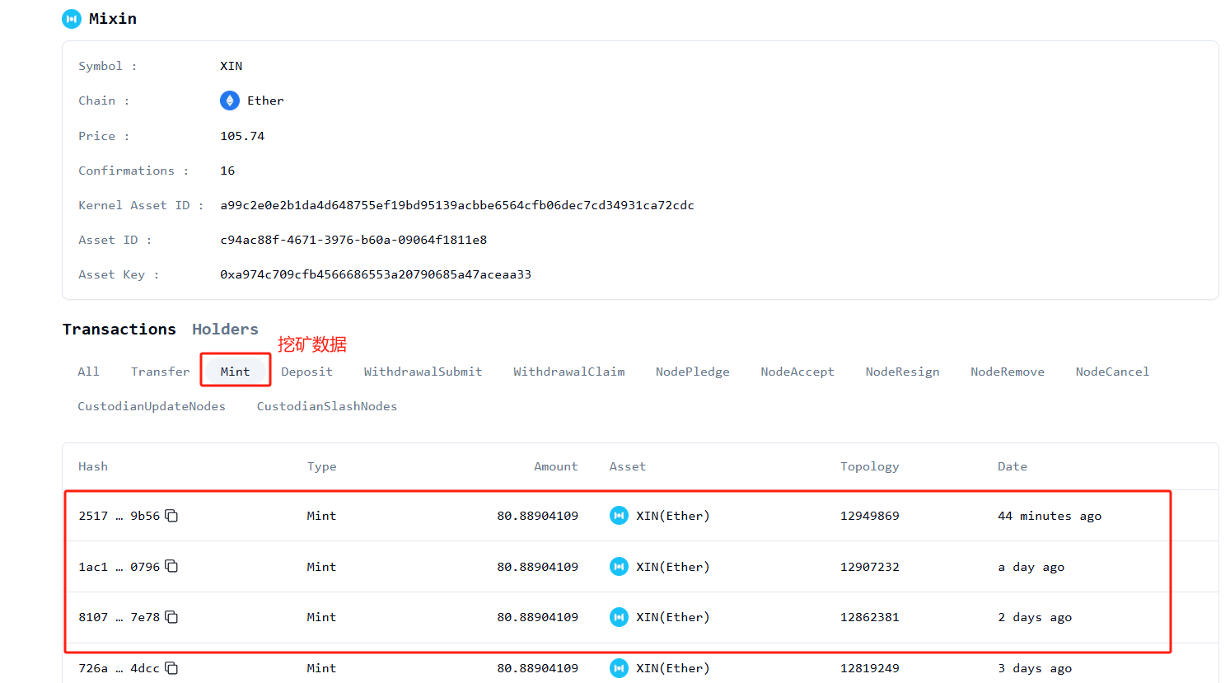The width and height of the screenshot is (1230, 683).
Task: Click topology number 12862381
Action: click(x=870, y=617)
